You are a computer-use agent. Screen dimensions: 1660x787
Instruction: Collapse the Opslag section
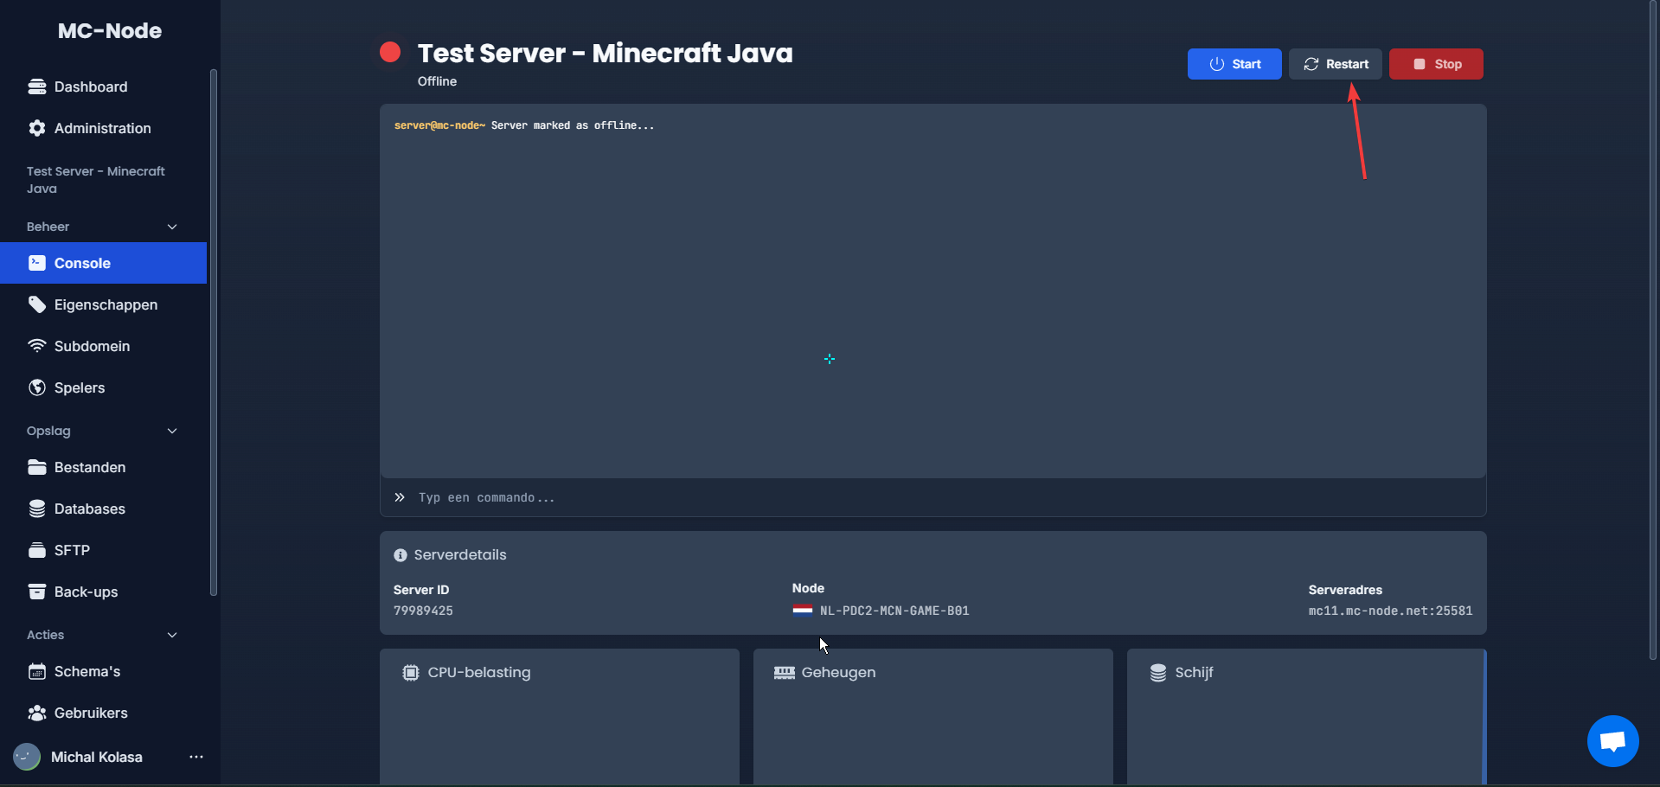(x=172, y=431)
